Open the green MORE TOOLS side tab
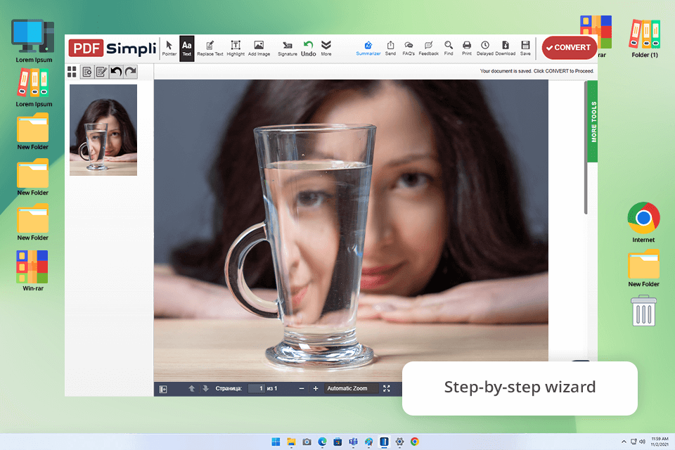 coord(593,122)
